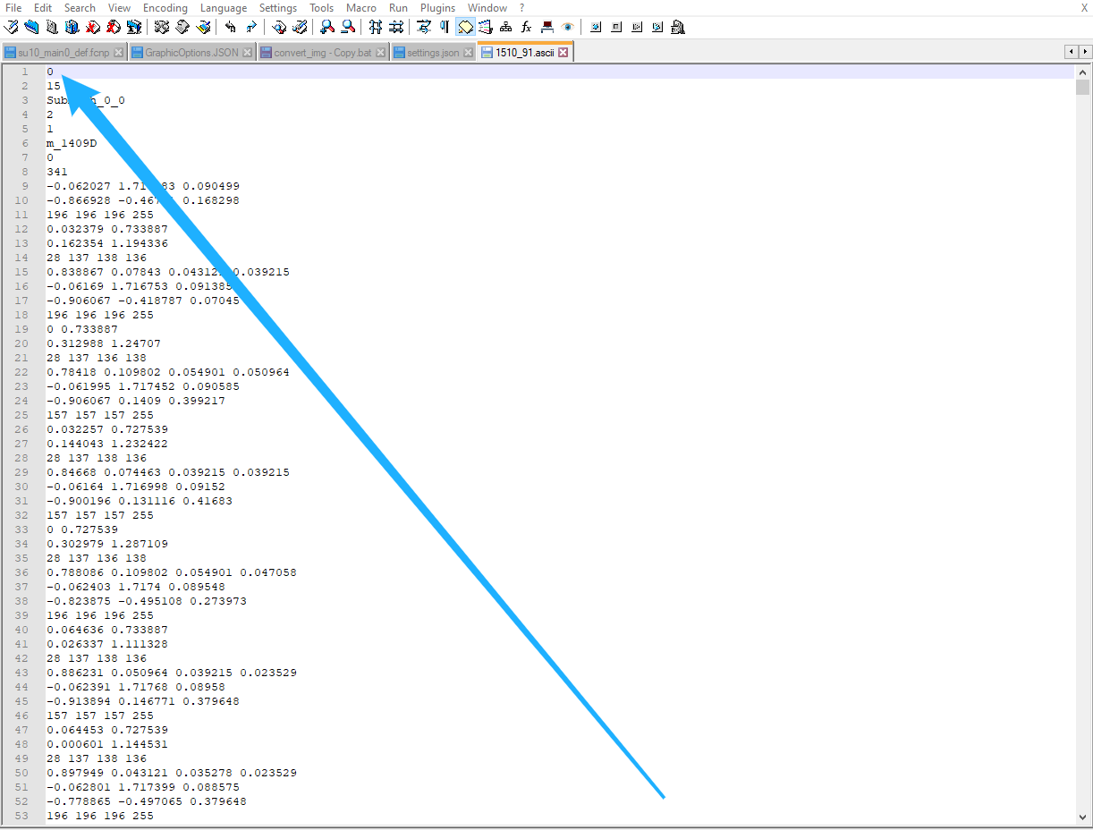The width and height of the screenshot is (1093, 830).
Task: Open the Settings menu
Action: pyautogui.click(x=278, y=8)
